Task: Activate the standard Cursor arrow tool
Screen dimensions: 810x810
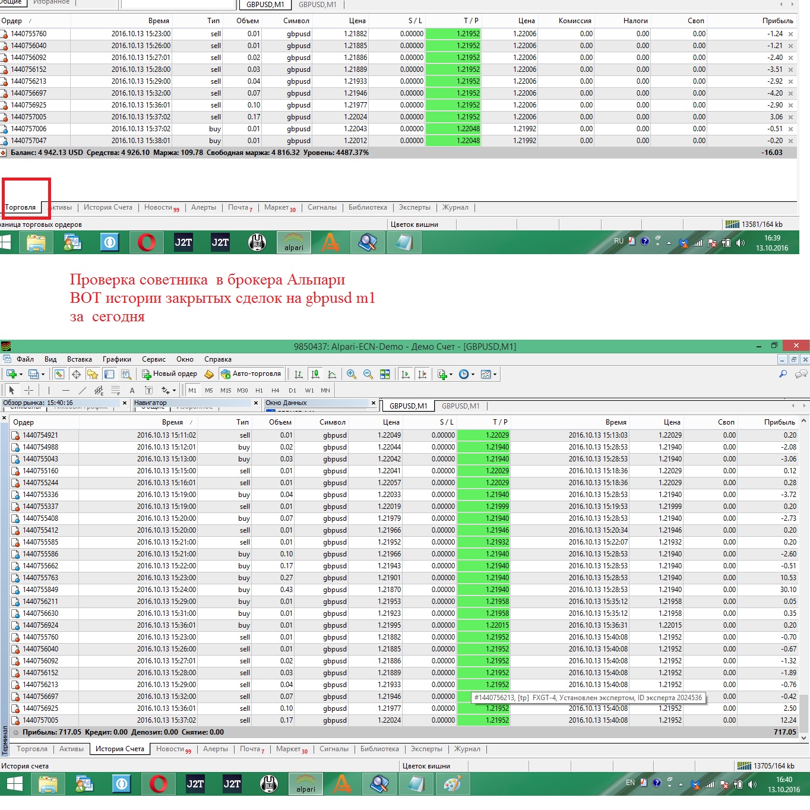Action: [x=11, y=390]
